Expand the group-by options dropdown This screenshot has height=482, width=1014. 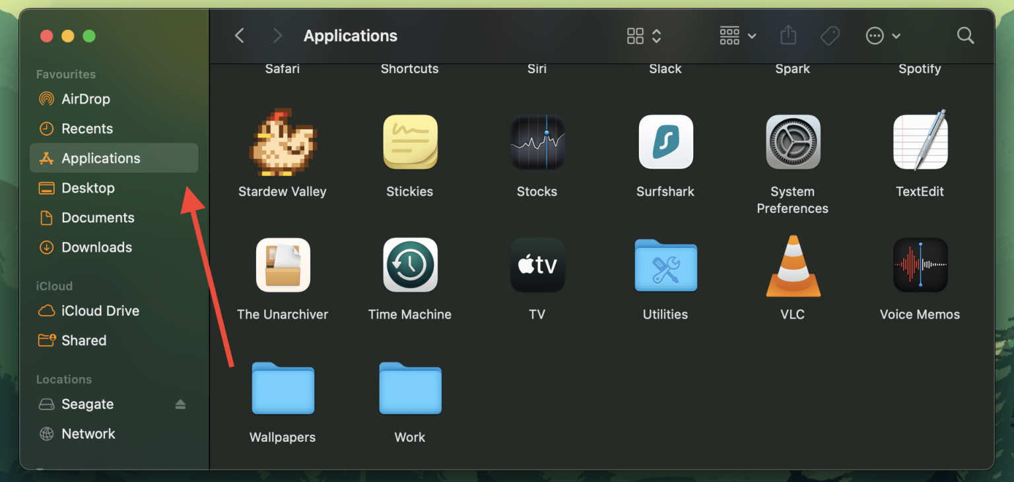tap(737, 36)
